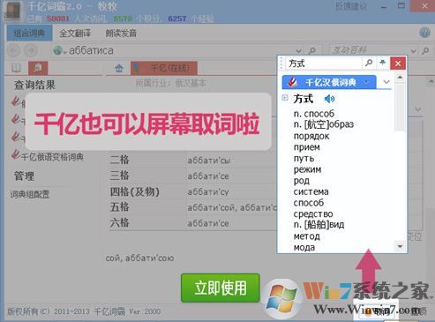Open the 朗读发音 tab
Screen dimensions: 435x322
121,33
